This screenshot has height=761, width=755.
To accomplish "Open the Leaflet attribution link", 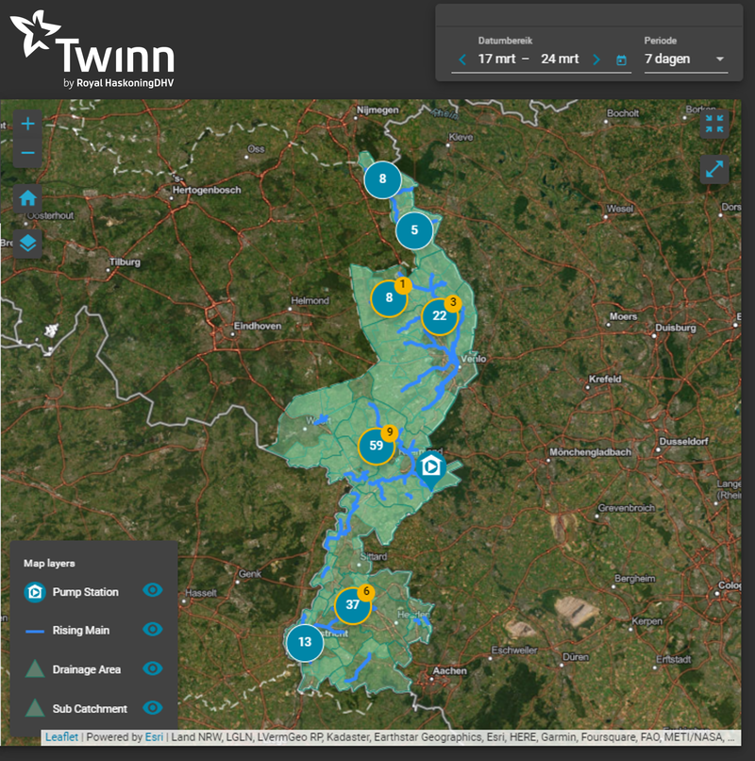I will [x=61, y=737].
